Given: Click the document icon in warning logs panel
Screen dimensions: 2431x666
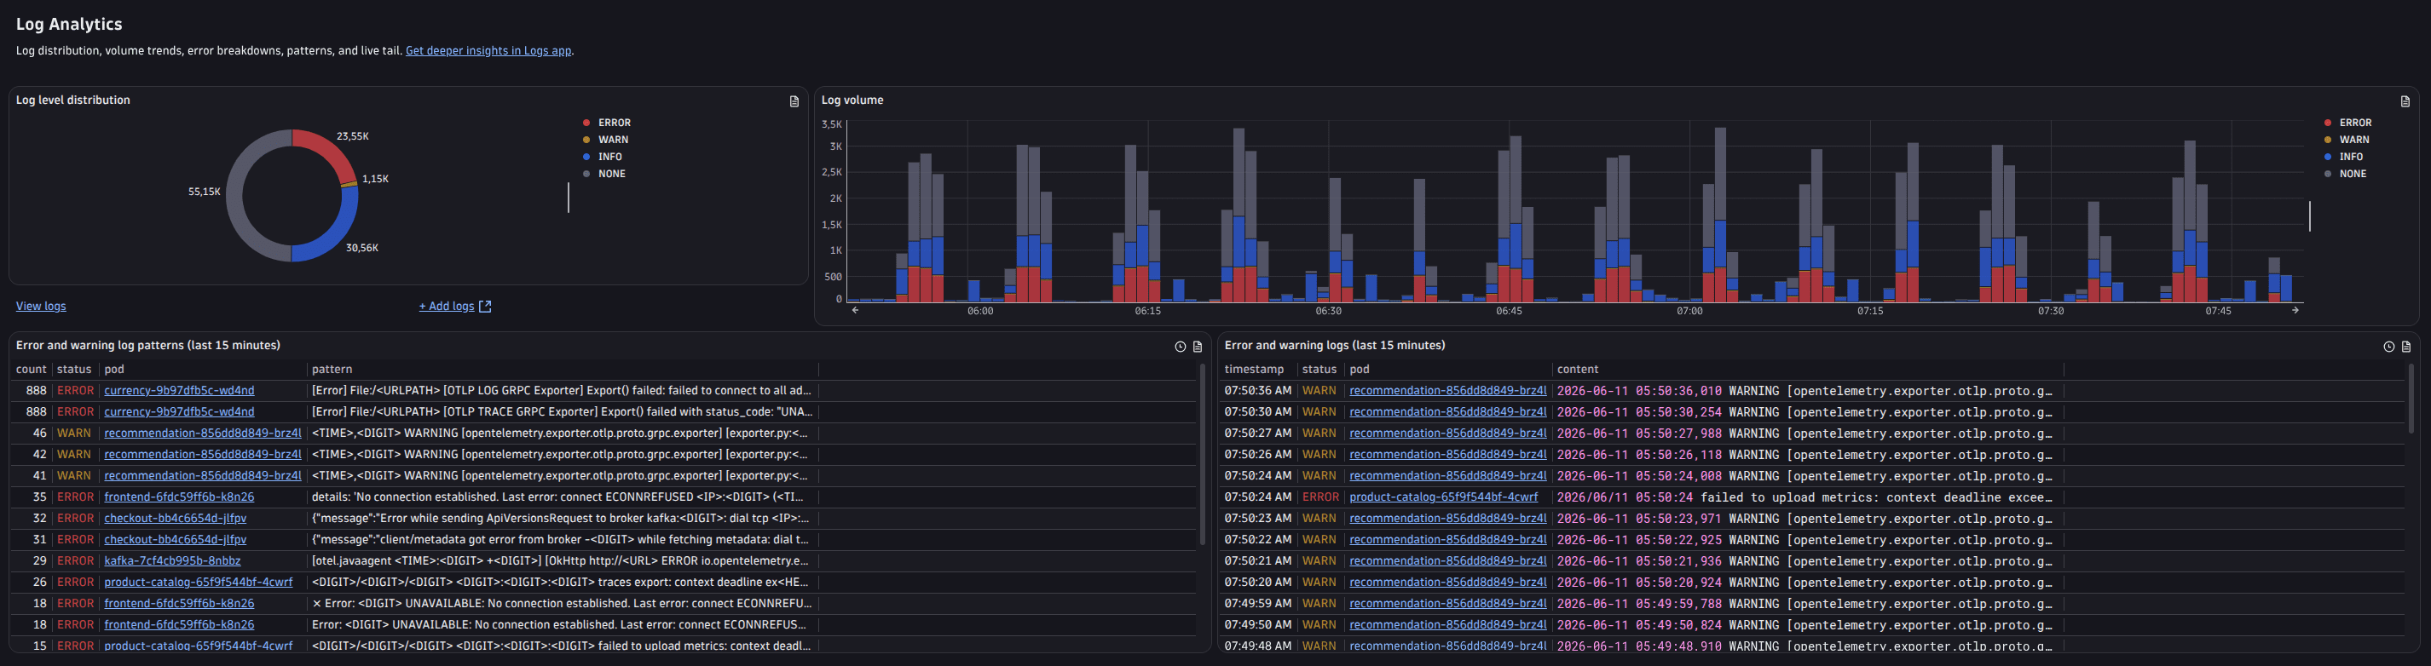Looking at the screenshot, I should (2405, 347).
